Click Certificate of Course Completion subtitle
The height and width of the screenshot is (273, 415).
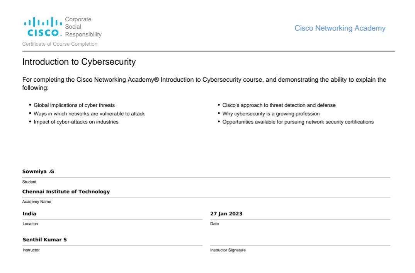click(60, 44)
